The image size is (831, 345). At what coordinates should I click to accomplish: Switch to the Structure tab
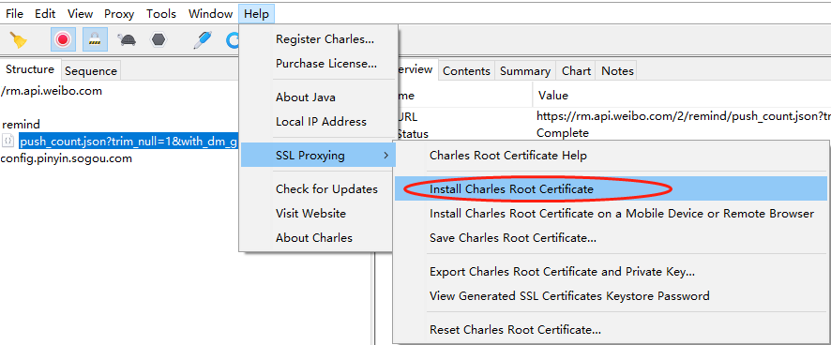coord(30,69)
